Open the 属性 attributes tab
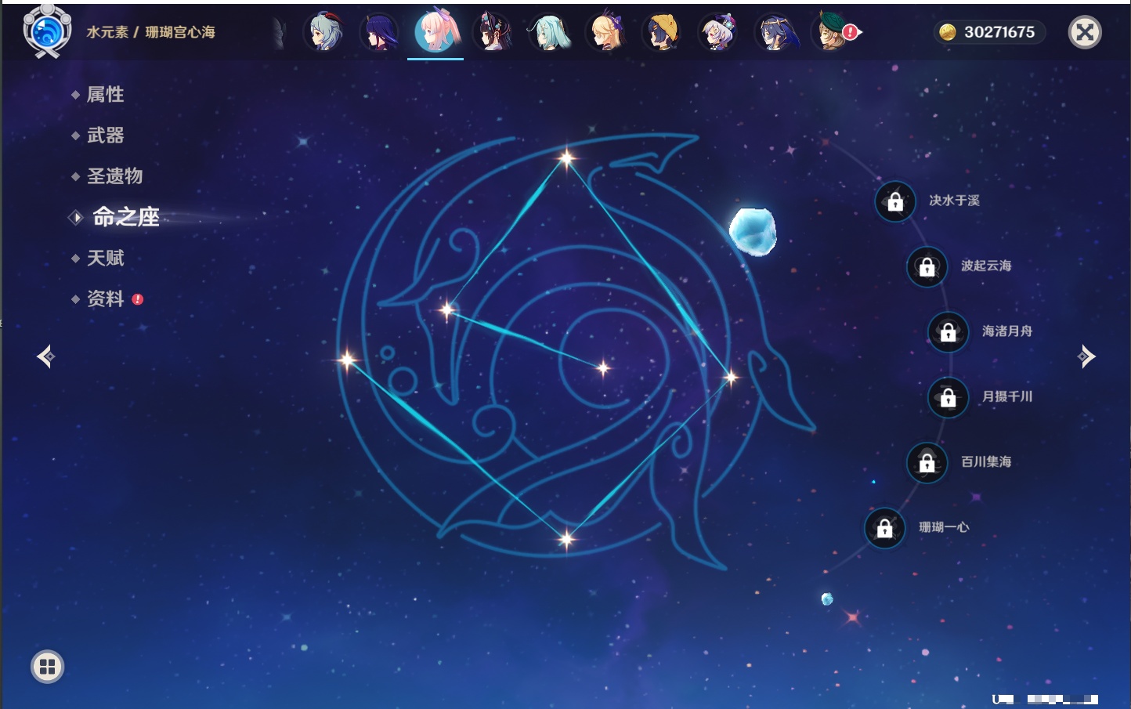 (x=105, y=95)
